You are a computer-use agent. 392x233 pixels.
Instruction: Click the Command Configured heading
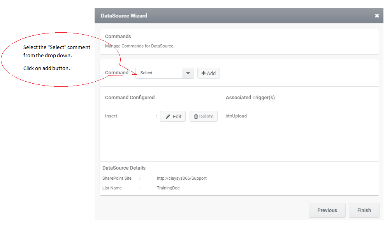(x=130, y=97)
